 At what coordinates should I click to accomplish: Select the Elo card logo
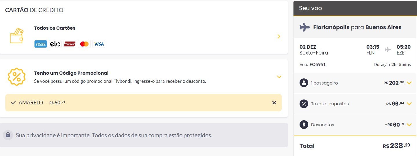[55, 44]
